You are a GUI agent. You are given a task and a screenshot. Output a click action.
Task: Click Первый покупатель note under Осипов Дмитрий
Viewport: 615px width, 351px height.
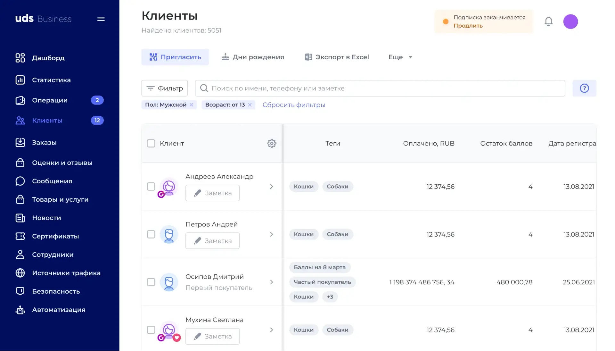219,288
